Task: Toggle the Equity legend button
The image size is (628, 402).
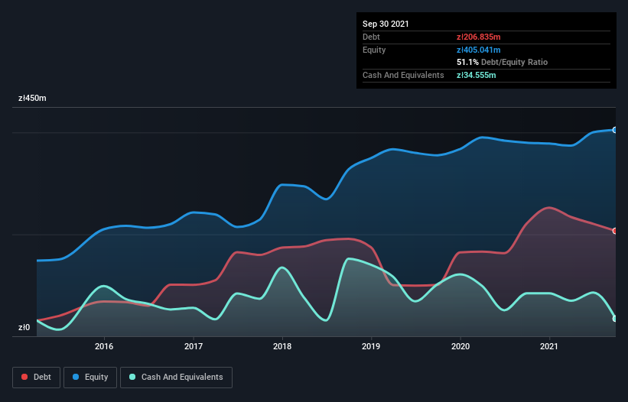Action: pyautogui.click(x=90, y=378)
